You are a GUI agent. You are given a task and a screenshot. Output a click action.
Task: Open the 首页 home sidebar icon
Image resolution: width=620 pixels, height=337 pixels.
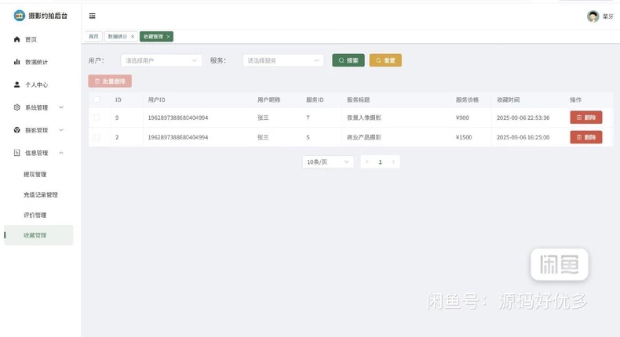pos(16,39)
